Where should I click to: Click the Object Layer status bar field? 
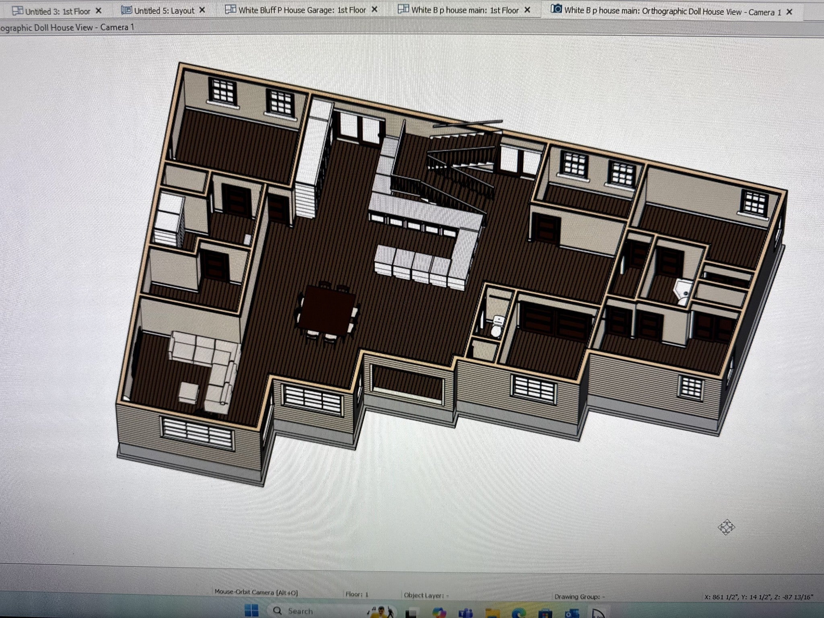426,595
